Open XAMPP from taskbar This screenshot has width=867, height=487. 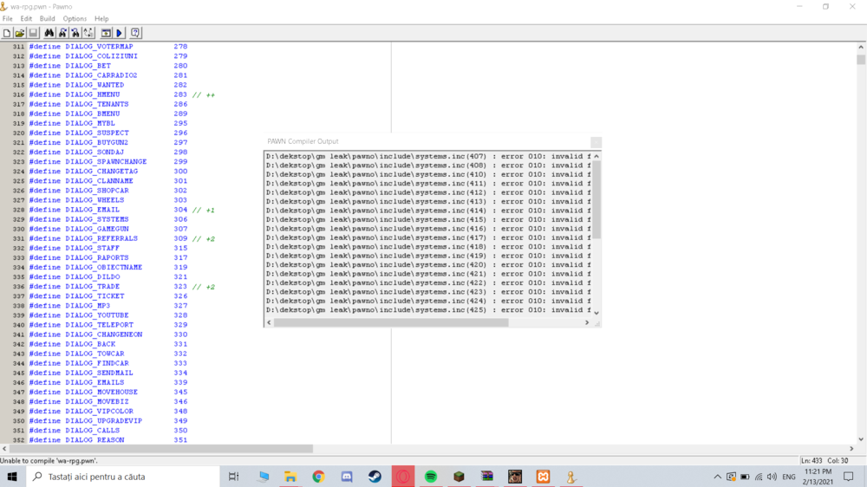click(x=543, y=477)
